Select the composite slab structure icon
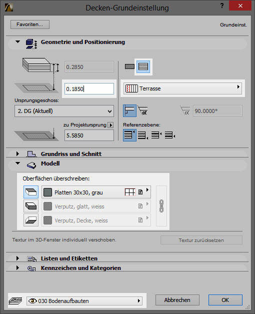The width and height of the screenshot is (255, 314). pos(143,66)
